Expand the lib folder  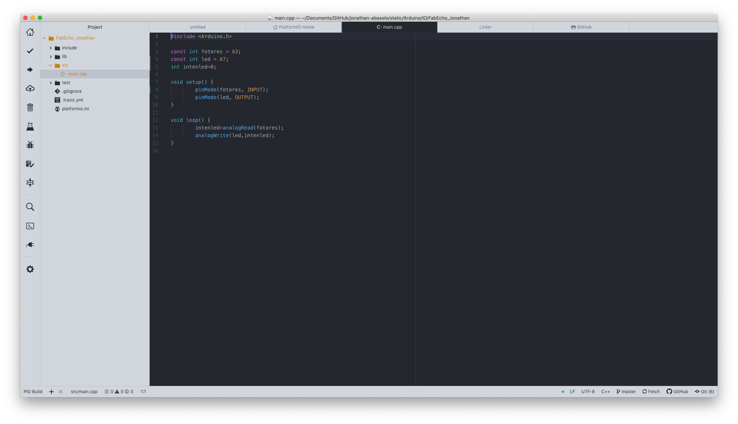tap(51, 57)
